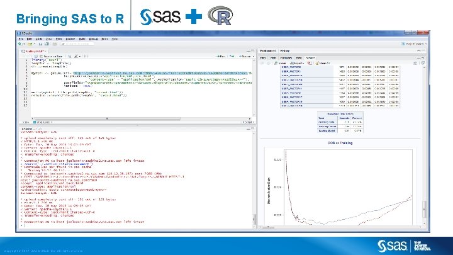Click the Open File folder icon
This screenshot has height=255, width=453.
pos(30,44)
